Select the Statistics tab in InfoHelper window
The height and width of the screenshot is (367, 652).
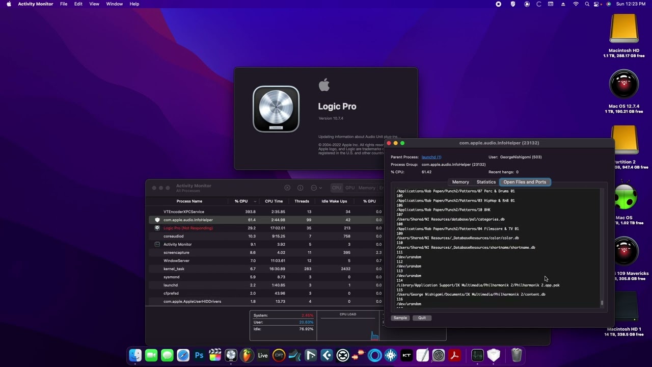pos(486,182)
